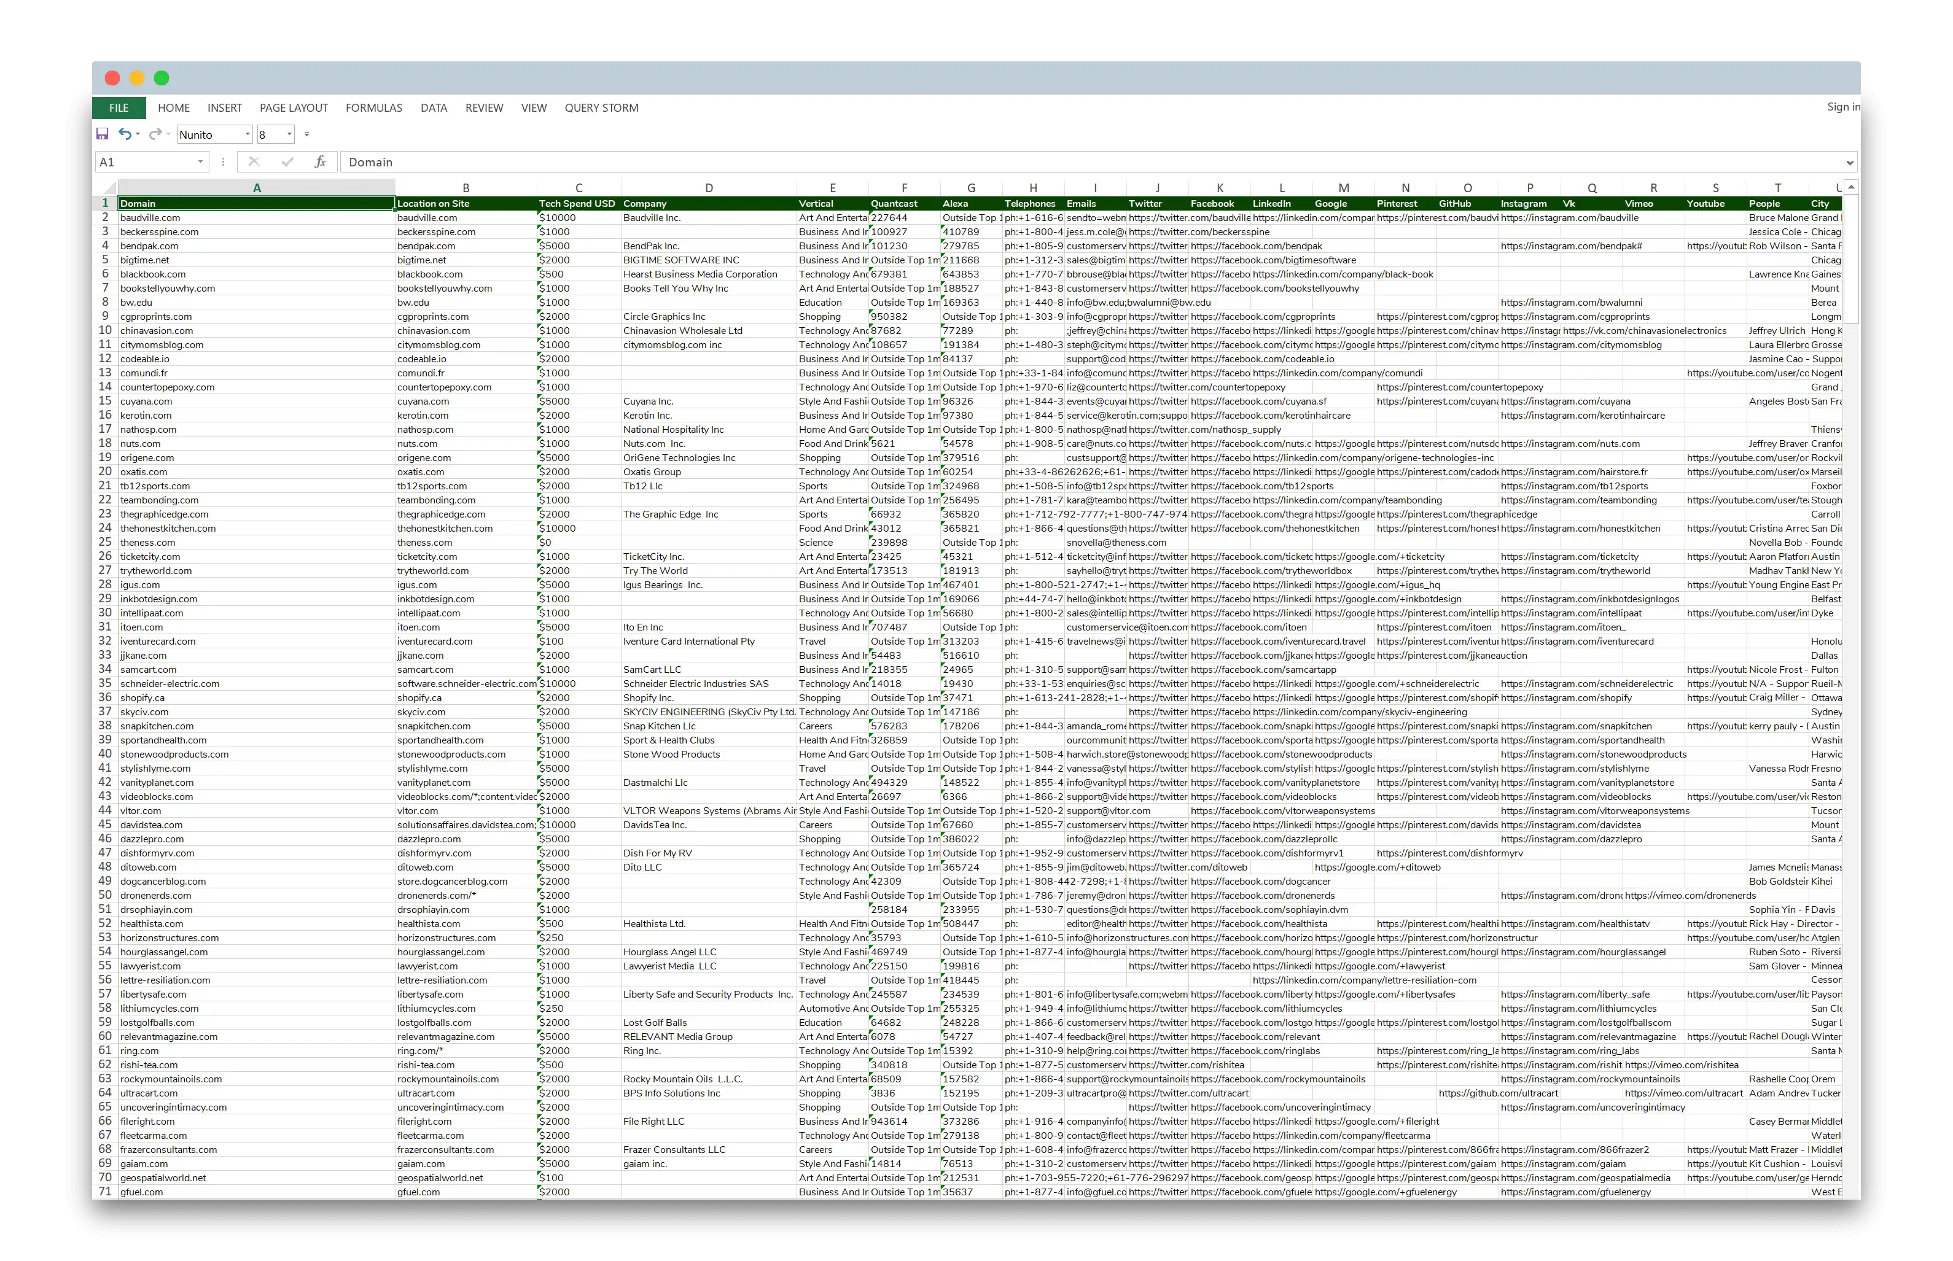Screen dimensions: 1953x1261
Task: Select column T header
Action: 1778,187
